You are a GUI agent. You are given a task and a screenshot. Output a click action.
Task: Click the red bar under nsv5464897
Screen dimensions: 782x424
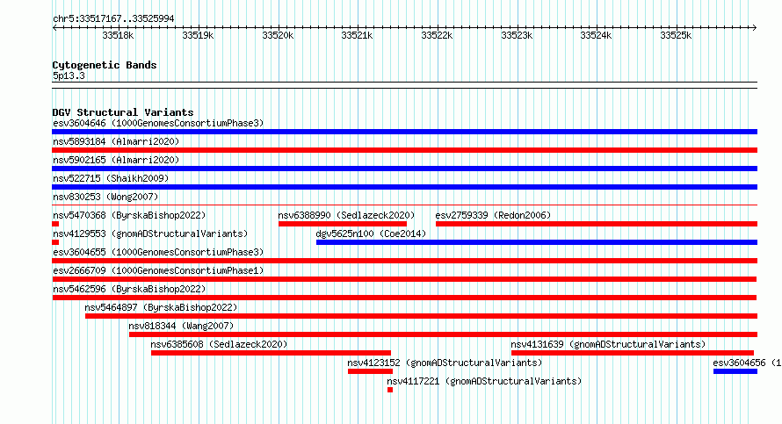[x=422, y=316]
